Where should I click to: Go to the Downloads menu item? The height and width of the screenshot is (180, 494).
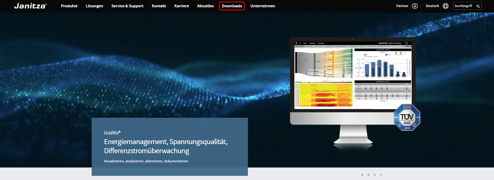point(232,6)
